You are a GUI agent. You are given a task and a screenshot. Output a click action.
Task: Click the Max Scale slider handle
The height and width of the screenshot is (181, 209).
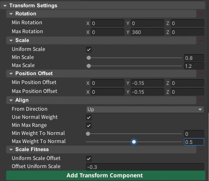[89, 66]
